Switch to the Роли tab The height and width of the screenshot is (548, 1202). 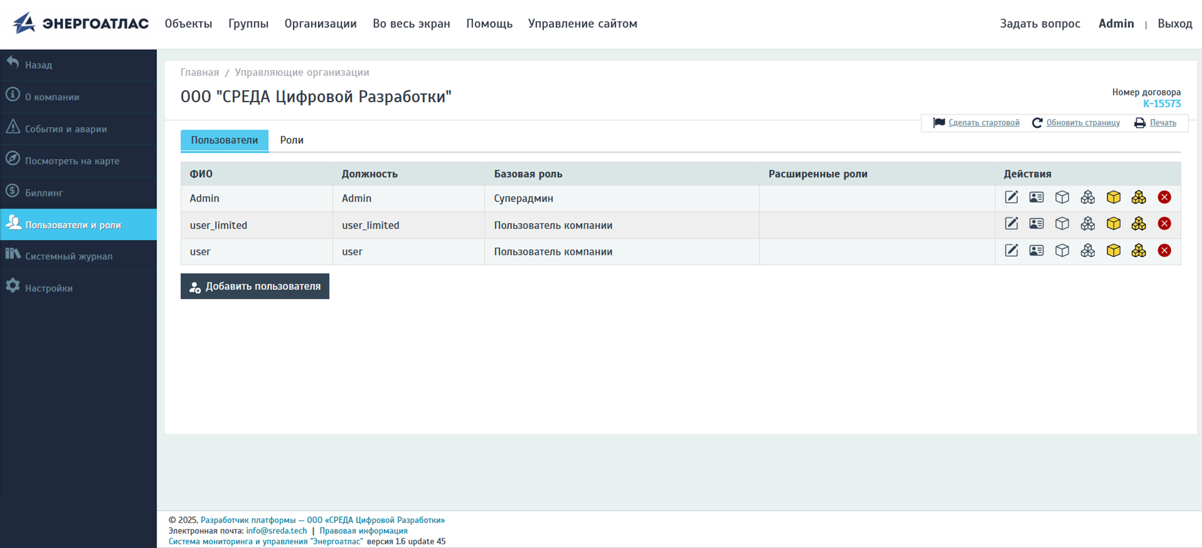pyautogui.click(x=292, y=140)
